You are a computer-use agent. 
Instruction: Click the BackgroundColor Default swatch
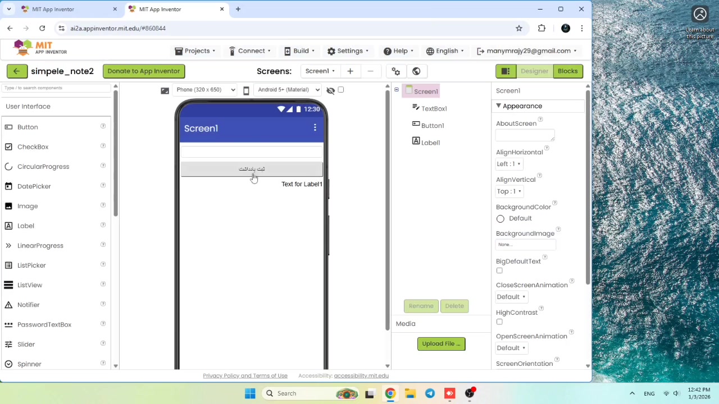[x=500, y=218]
